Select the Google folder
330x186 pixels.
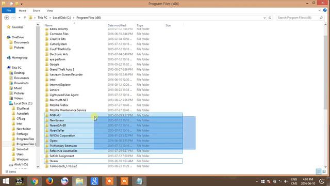pyautogui.click(x=54, y=64)
